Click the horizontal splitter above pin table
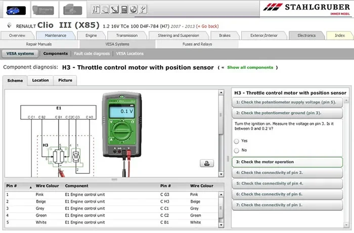The width and height of the screenshot is (354, 233). 114,179
